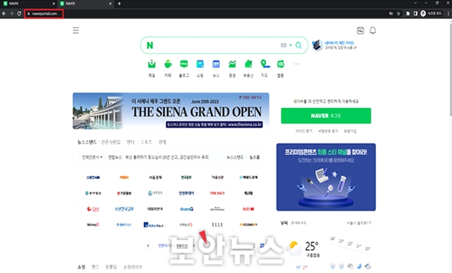Image resolution: width=452 pixels, height=273 pixels.
Task: Open the notification bell icon
Action: click(x=373, y=30)
